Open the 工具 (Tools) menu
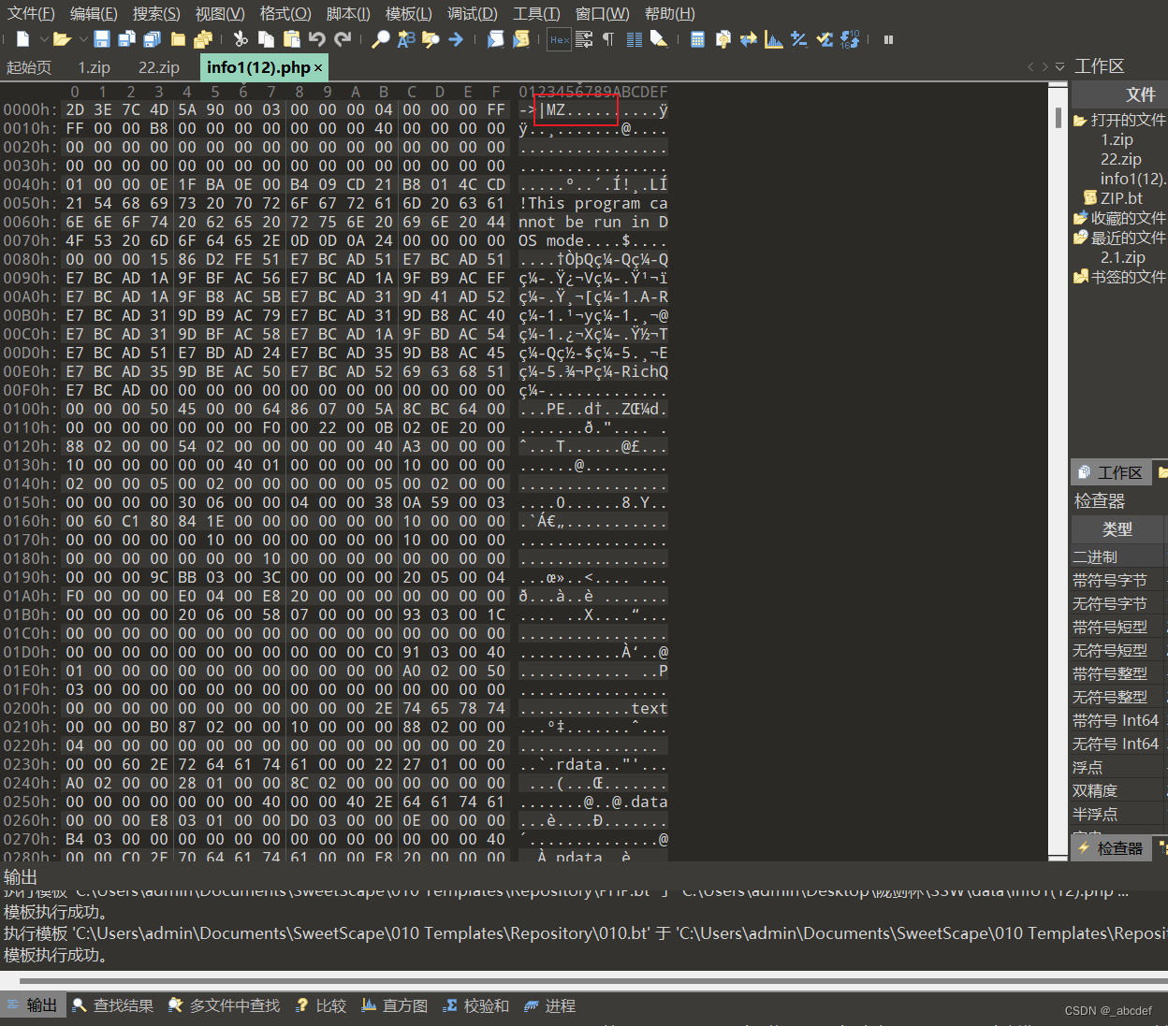This screenshot has height=1026, width=1168. tap(536, 13)
